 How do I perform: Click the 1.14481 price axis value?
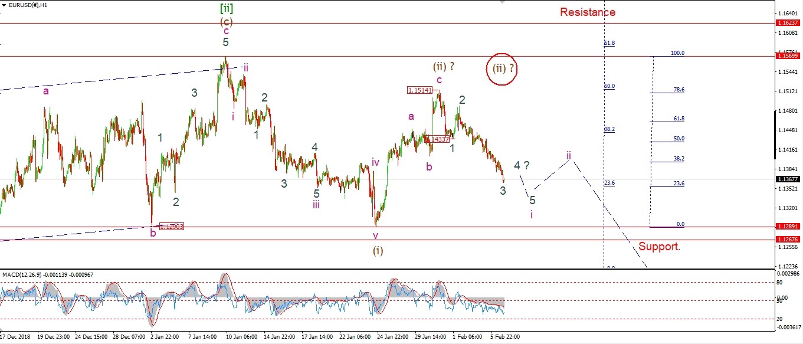click(x=789, y=130)
